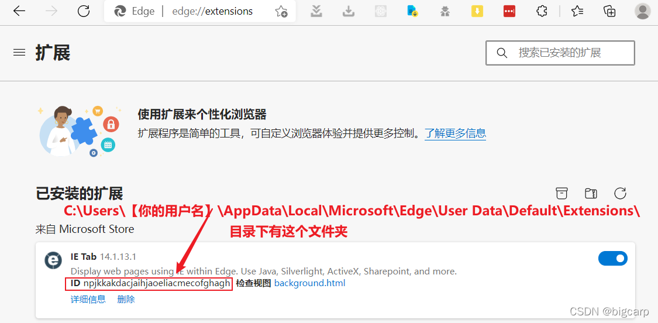This screenshot has height=323, width=658.
Task: Click the update extensions refresh icon
Action: (x=620, y=193)
